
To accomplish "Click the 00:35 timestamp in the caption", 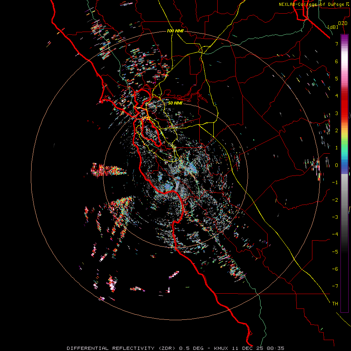I will (x=276, y=348).
